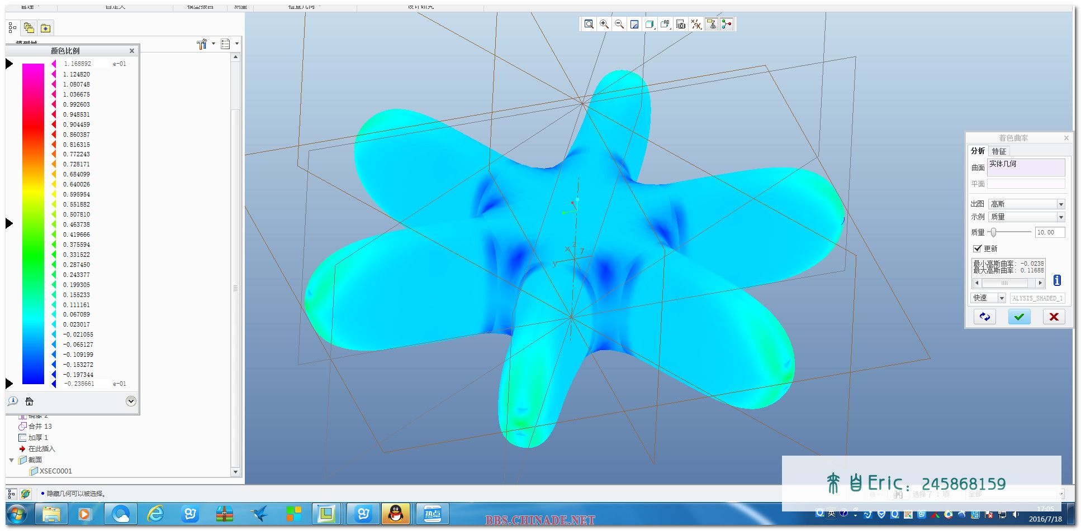The width and height of the screenshot is (1081, 531).
Task: Click the blue info icon in curvature dialog
Action: click(1056, 280)
